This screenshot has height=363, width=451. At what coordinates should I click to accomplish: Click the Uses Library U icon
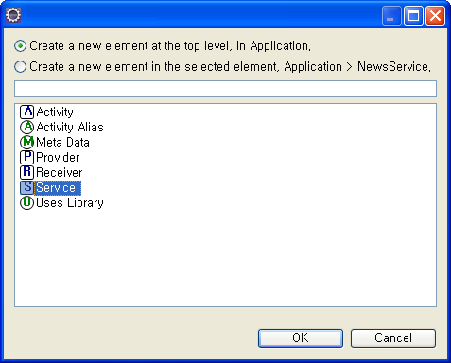[26, 202]
